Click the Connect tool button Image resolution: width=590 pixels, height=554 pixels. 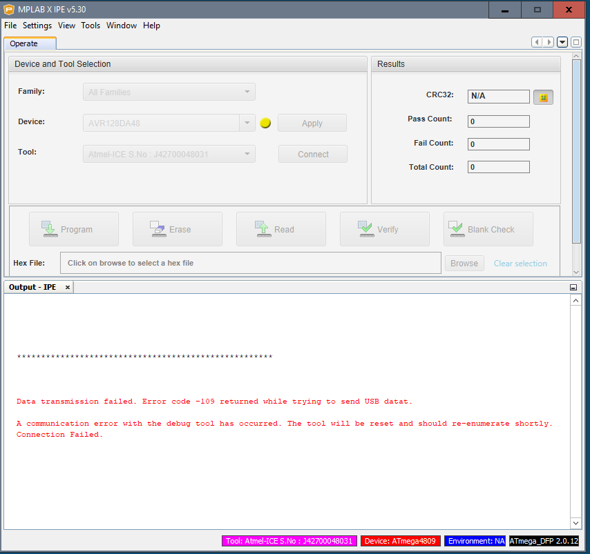(x=313, y=154)
